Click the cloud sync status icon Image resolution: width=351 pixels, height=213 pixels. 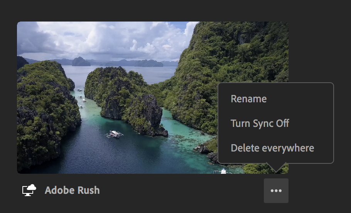(x=29, y=190)
